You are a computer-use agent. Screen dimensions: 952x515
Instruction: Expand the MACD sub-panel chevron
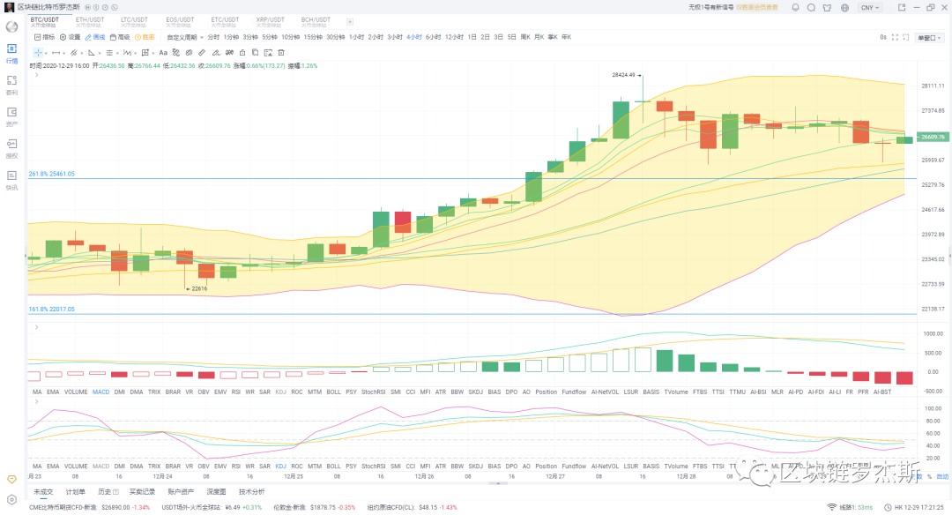pyautogui.click(x=36, y=327)
